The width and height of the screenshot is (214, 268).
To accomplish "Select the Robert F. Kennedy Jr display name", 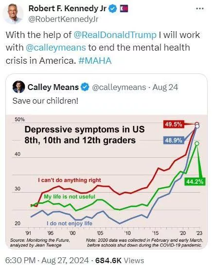I will tap(68, 8).
